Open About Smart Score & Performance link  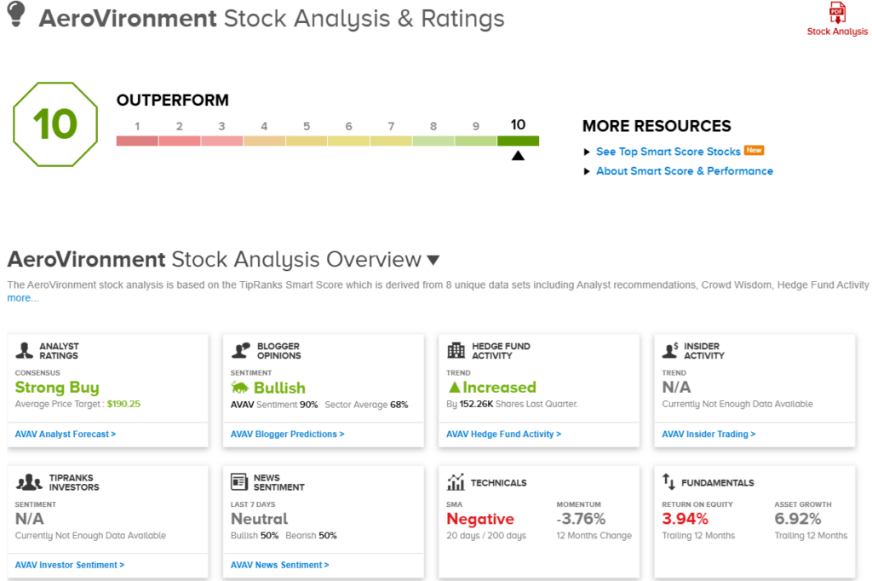685,171
